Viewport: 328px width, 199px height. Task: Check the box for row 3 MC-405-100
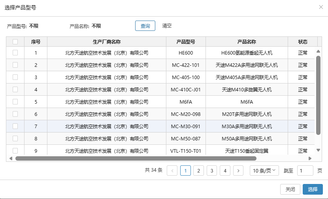[15, 77]
